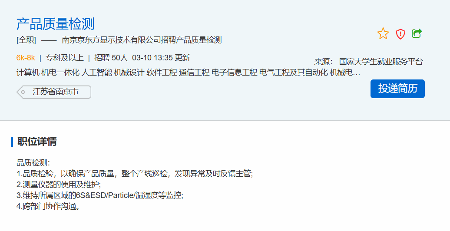Submit resume with 投递简历 button

[397, 89]
